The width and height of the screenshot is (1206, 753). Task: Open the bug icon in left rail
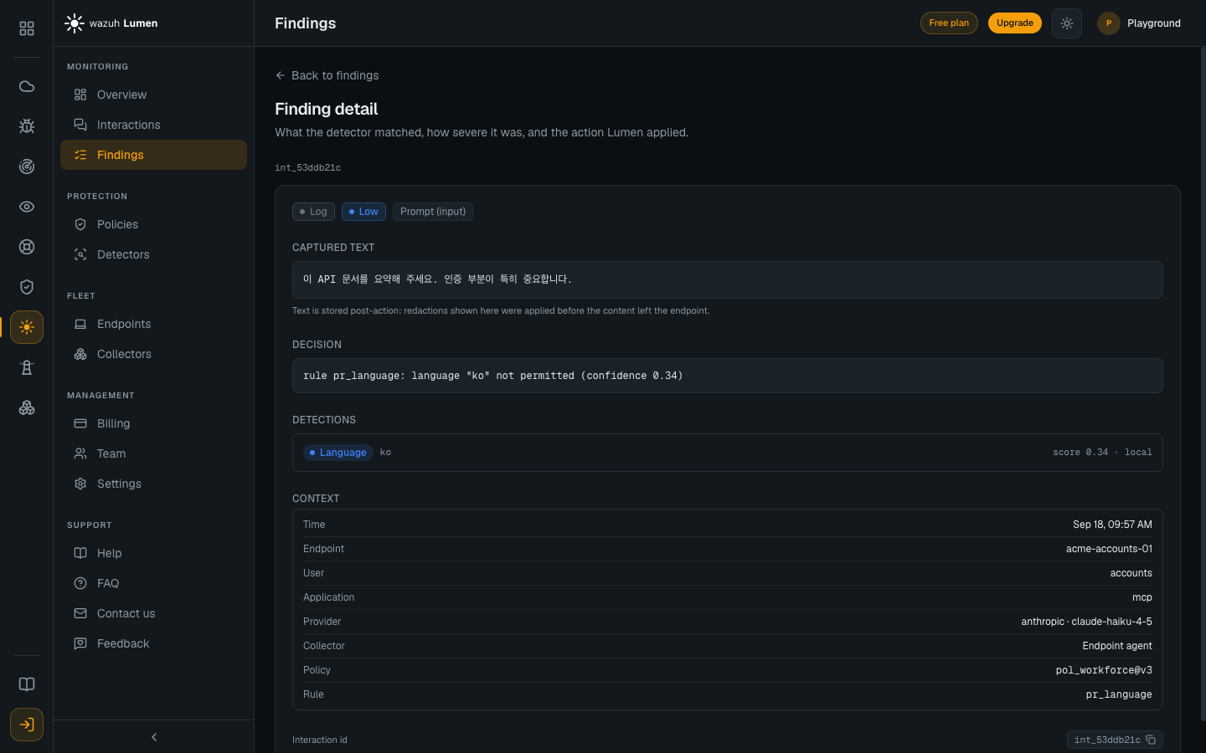[x=27, y=126]
